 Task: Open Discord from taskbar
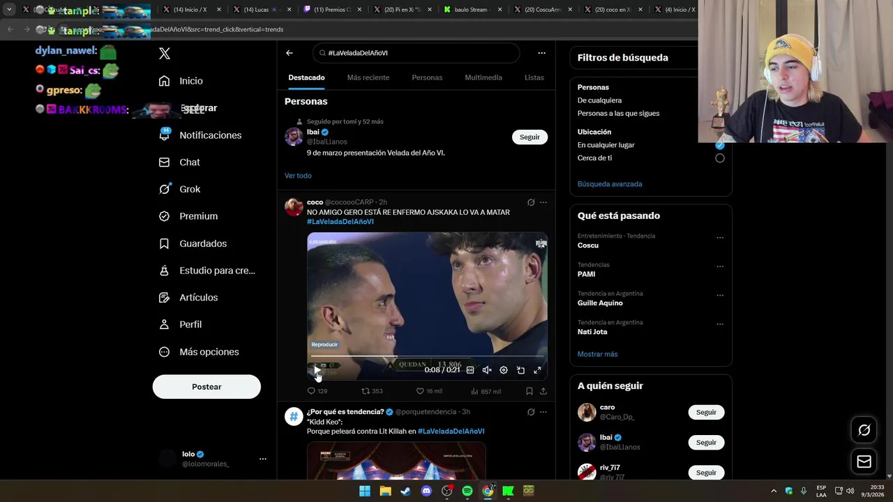coord(426,491)
